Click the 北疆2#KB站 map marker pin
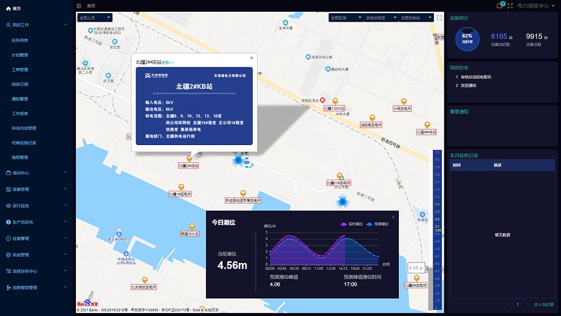 pyautogui.click(x=189, y=159)
